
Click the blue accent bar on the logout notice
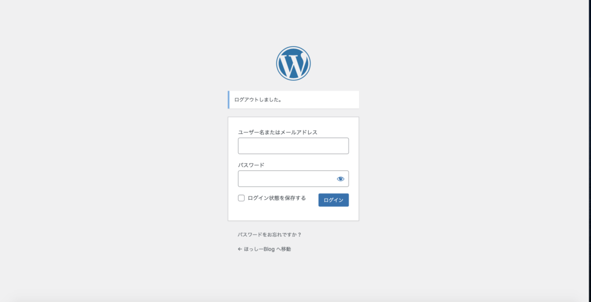click(229, 99)
